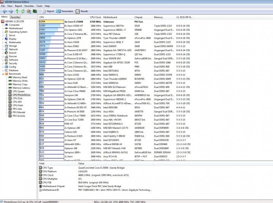Select the 61894 score bar row

52,22
